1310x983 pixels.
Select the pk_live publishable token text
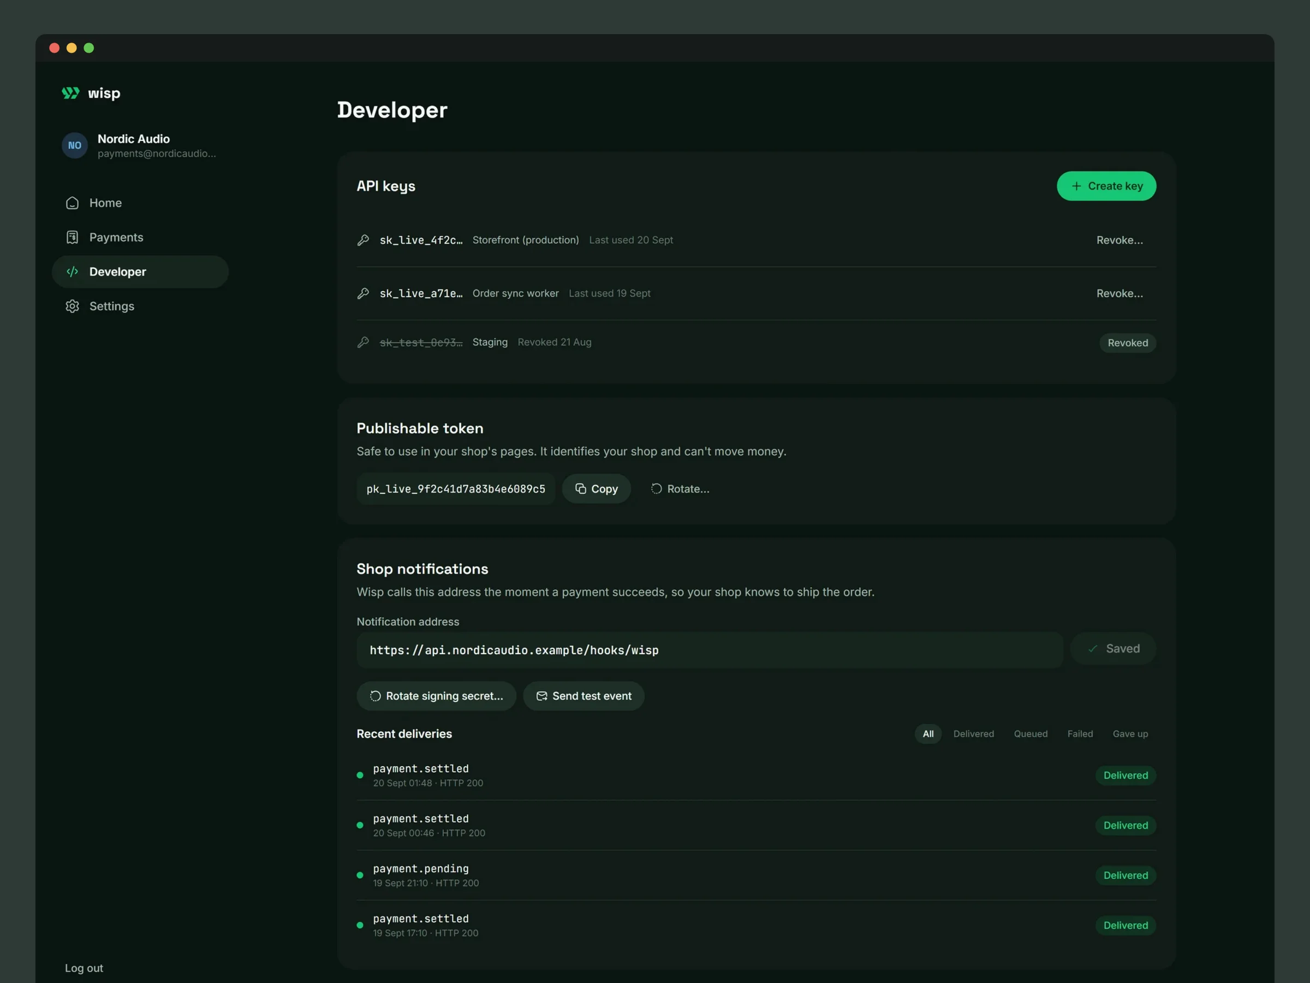tap(456, 489)
